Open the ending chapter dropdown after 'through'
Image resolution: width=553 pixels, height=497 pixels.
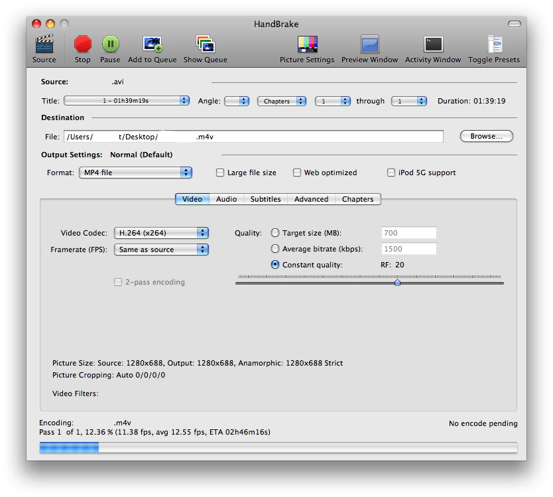click(x=409, y=101)
